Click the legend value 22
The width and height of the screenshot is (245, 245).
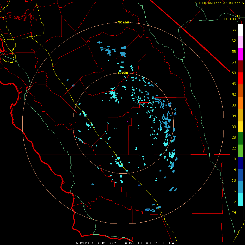click(234, 148)
